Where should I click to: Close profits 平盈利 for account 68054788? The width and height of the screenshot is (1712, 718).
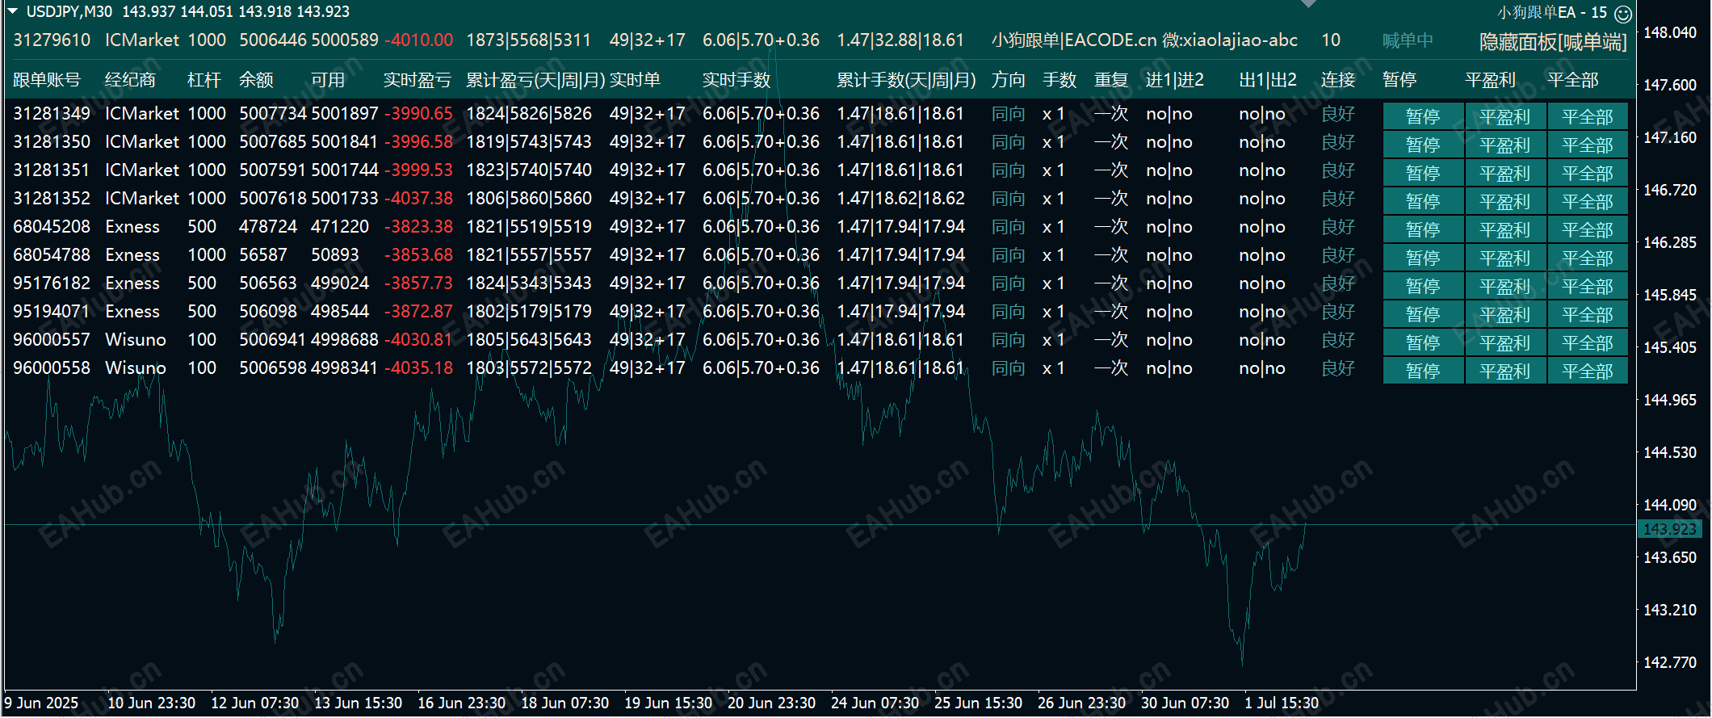pyautogui.click(x=1505, y=258)
